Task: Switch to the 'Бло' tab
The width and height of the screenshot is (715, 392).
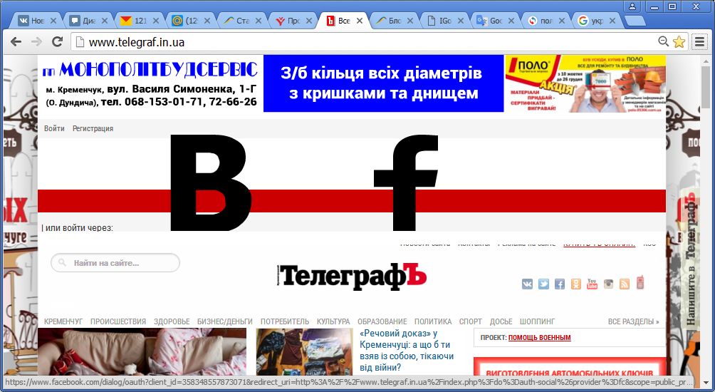Action: click(395, 21)
